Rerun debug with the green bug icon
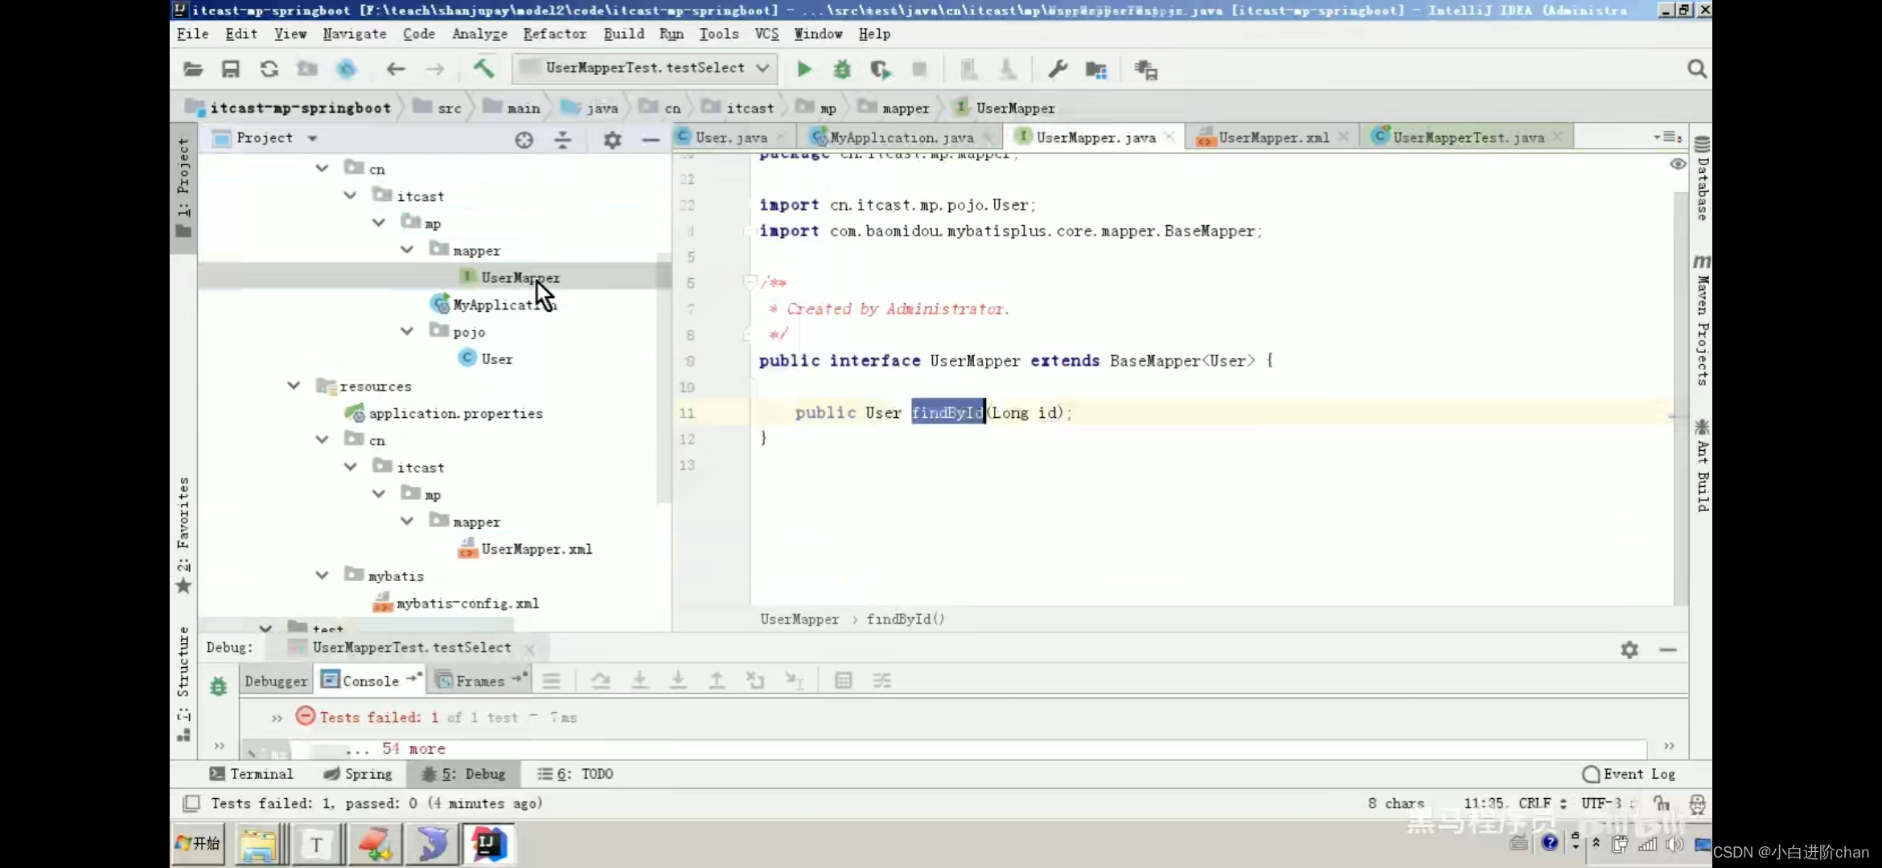The height and width of the screenshot is (868, 1882). (x=218, y=686)
